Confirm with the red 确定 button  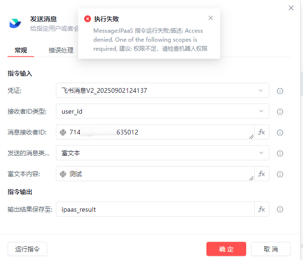[226, 249]
